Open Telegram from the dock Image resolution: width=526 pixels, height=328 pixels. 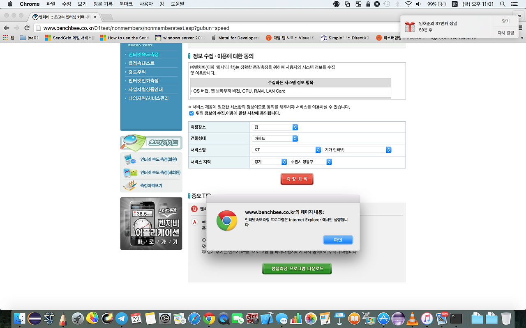[122, 318]
